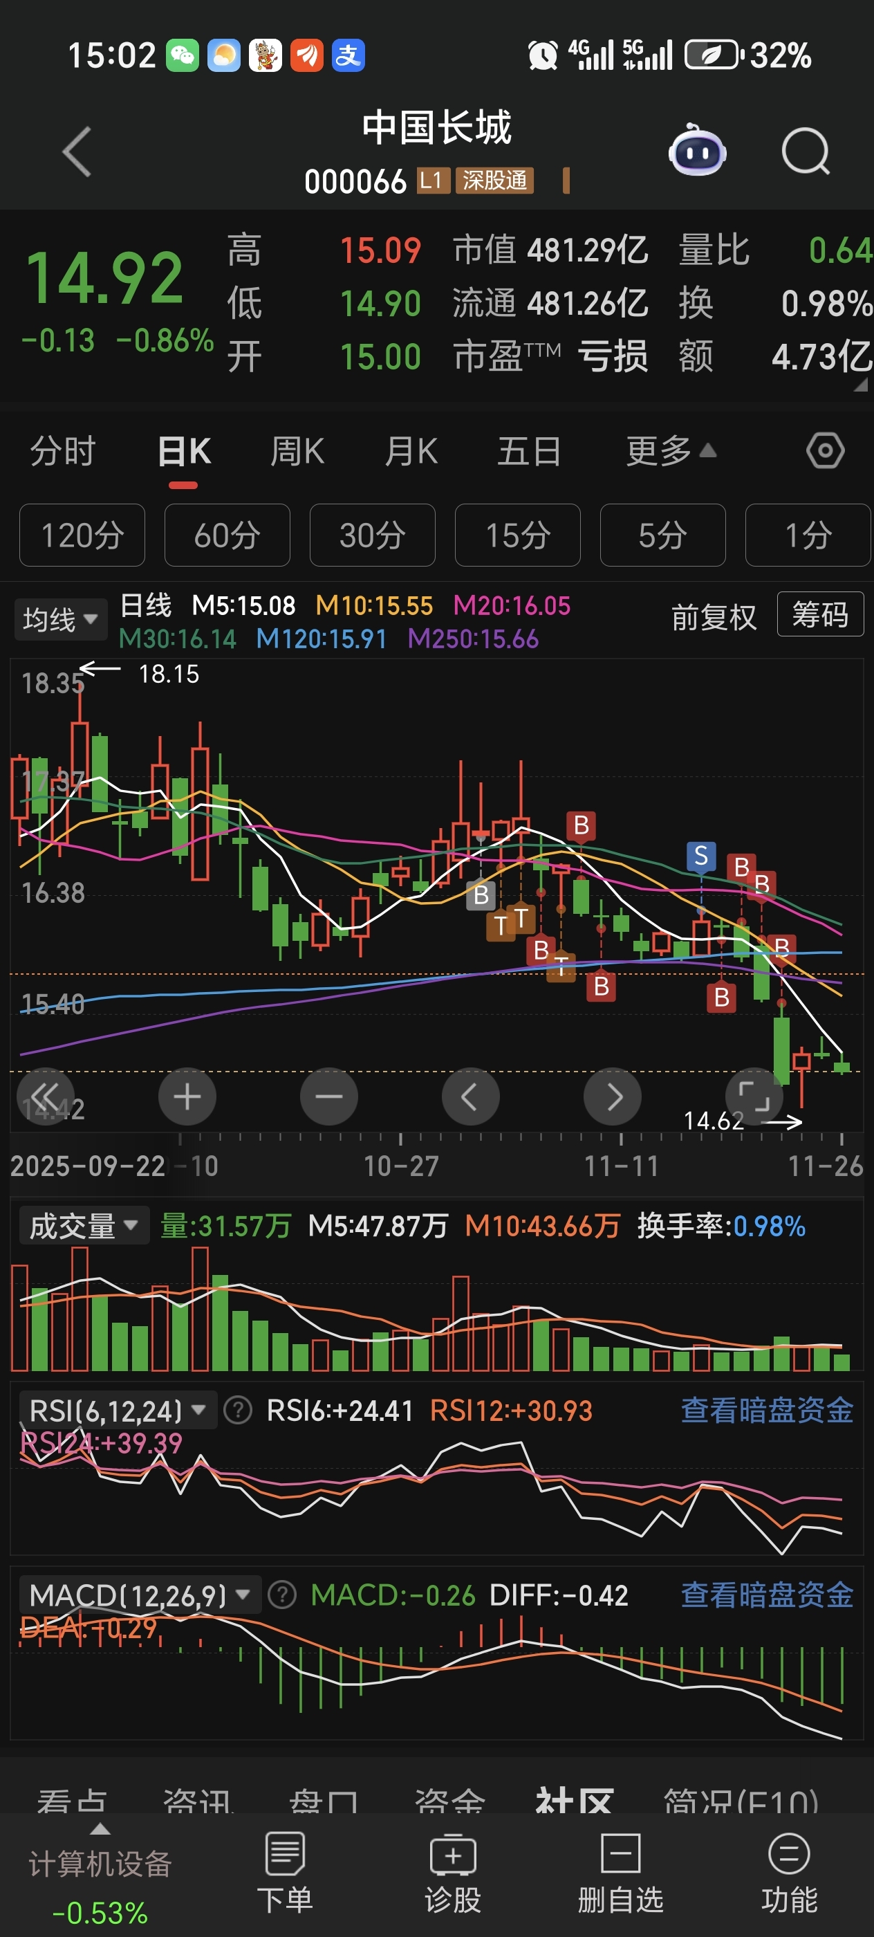This screenshot has height=1937, width=874.
Task: Toggle the 筹码 chip distribution button
Action: pos(820,615)
